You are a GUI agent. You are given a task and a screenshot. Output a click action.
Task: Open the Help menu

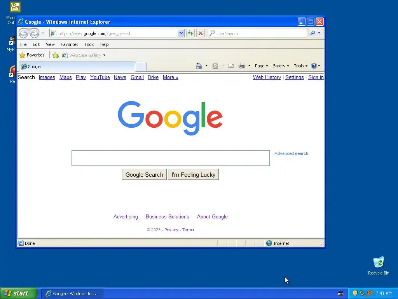point(104,44)
